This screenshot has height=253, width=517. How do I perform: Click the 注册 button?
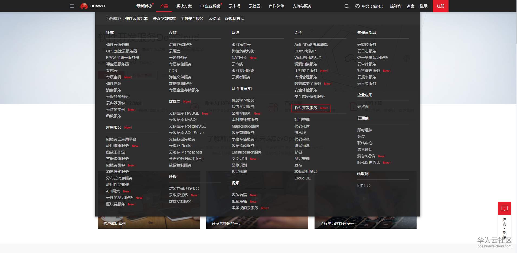click(x=440, y=6)
